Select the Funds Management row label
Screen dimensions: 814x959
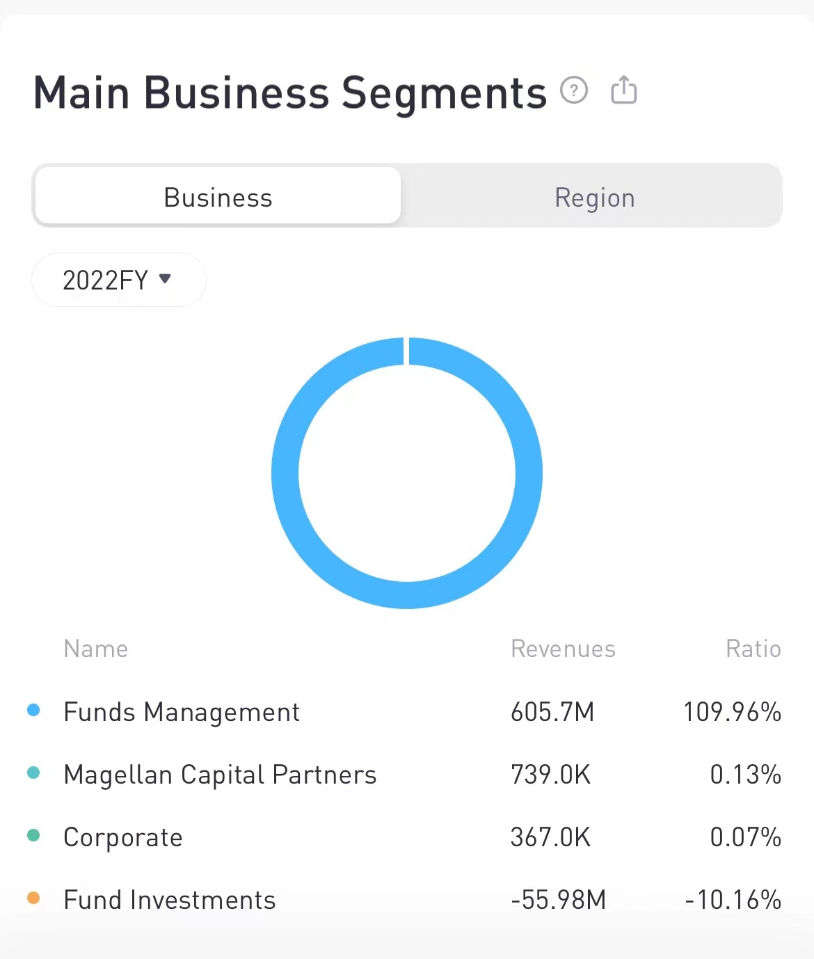[x=182, y=712]
